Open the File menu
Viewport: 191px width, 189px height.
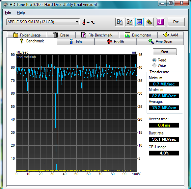coord(8,12)
